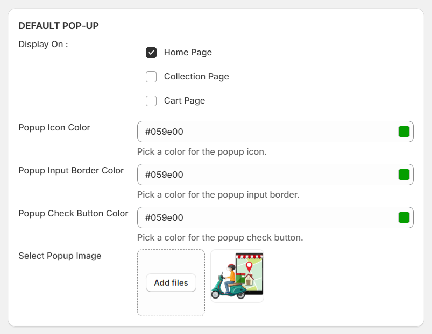Click the Cart Page label text
Screen dimensions: 432x334
pyautogui.click(x=185, y=100)
